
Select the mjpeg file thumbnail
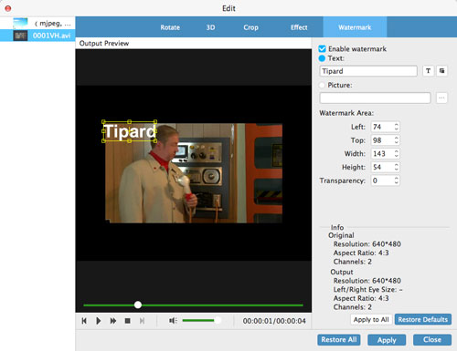(20, 24)
